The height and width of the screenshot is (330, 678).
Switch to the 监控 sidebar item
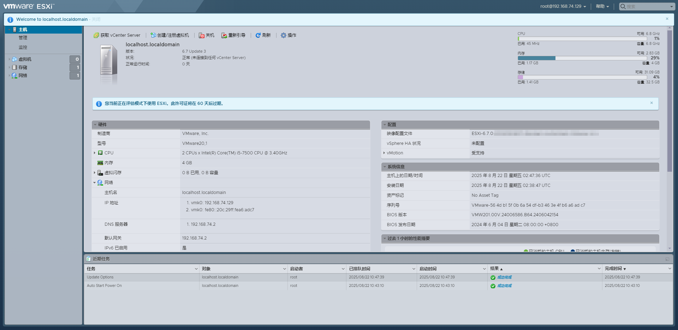(23, 47)
